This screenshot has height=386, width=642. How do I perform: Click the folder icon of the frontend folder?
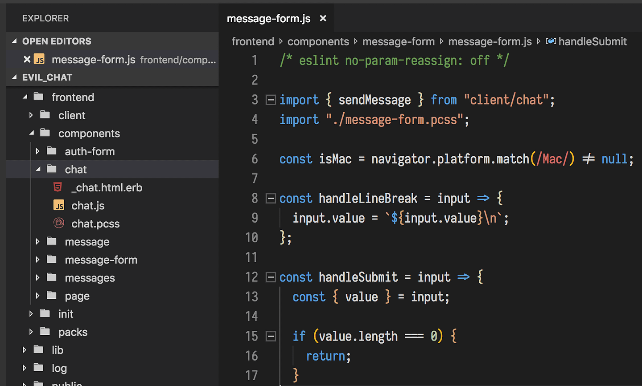coord(39,97)
